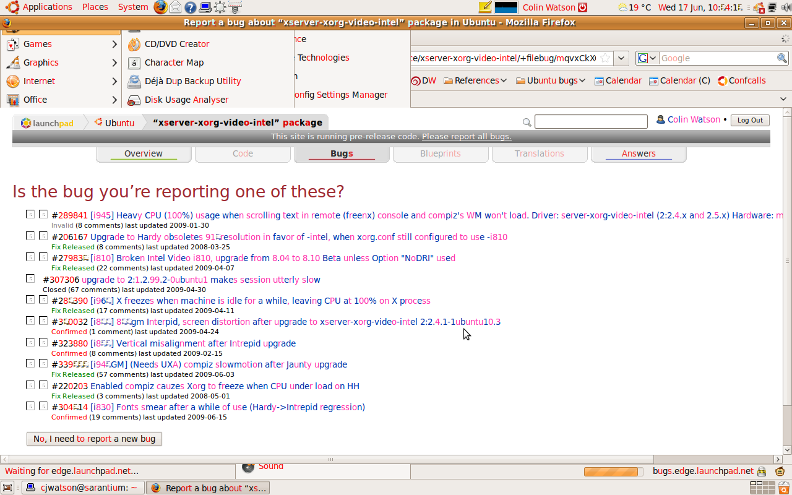Click the Launchpad logo in the breadcrumb
The width and height of the screenshot is (792, 495).
coord(48,123)
